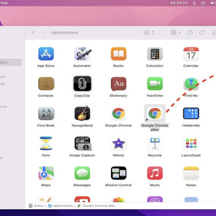
Task: Go back with the Finder back arrow
Action: [33, 33]
